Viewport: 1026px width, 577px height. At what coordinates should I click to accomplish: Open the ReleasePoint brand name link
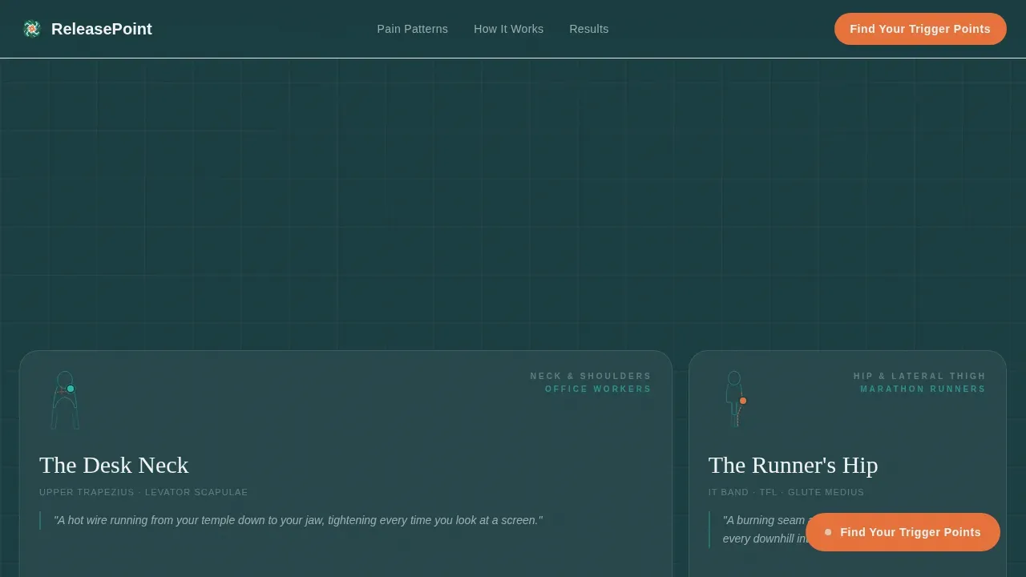coord(102,29)
